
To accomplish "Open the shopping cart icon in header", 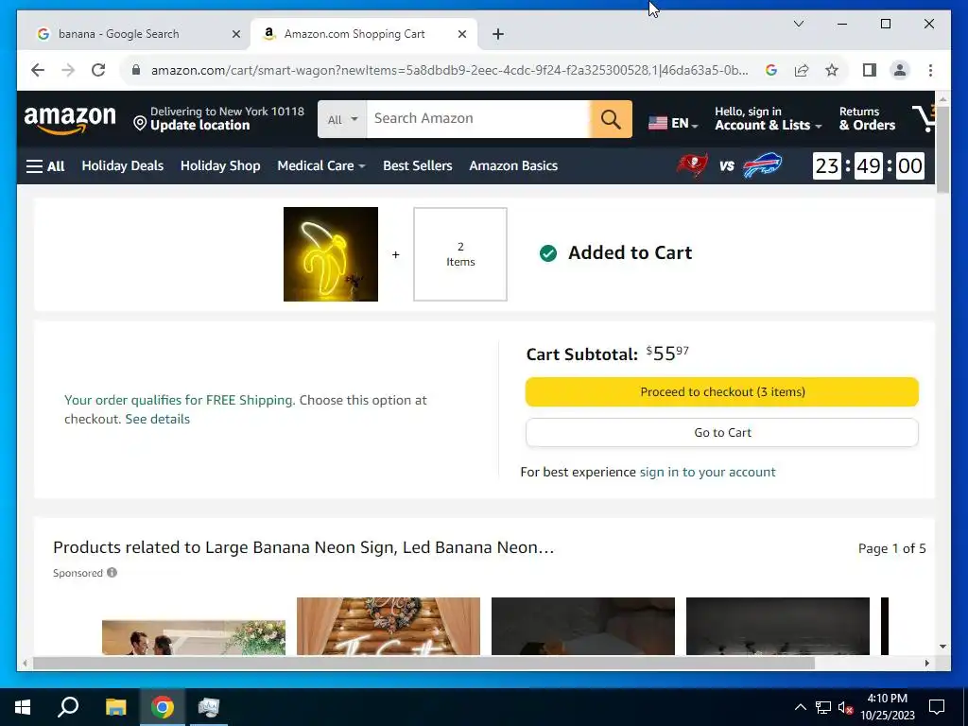I will coord(925,118).
